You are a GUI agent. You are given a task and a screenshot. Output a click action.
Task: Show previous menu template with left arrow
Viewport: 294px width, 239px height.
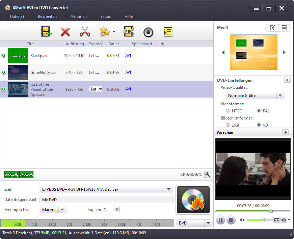click(x=223, y=52)
